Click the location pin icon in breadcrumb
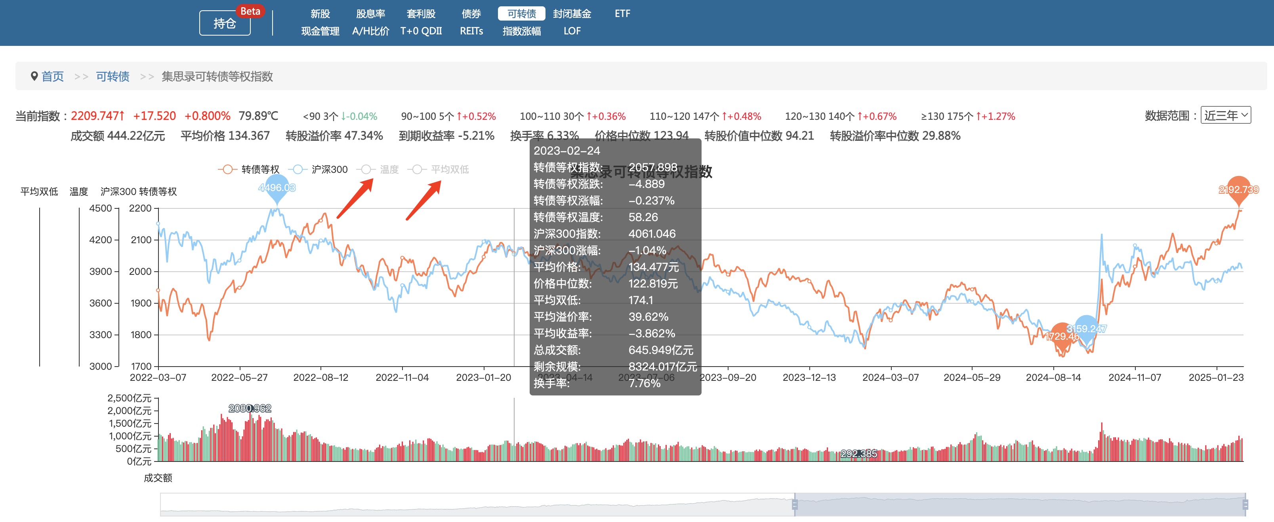This screenshot has height=522, width=1274. tap(34, 76)
